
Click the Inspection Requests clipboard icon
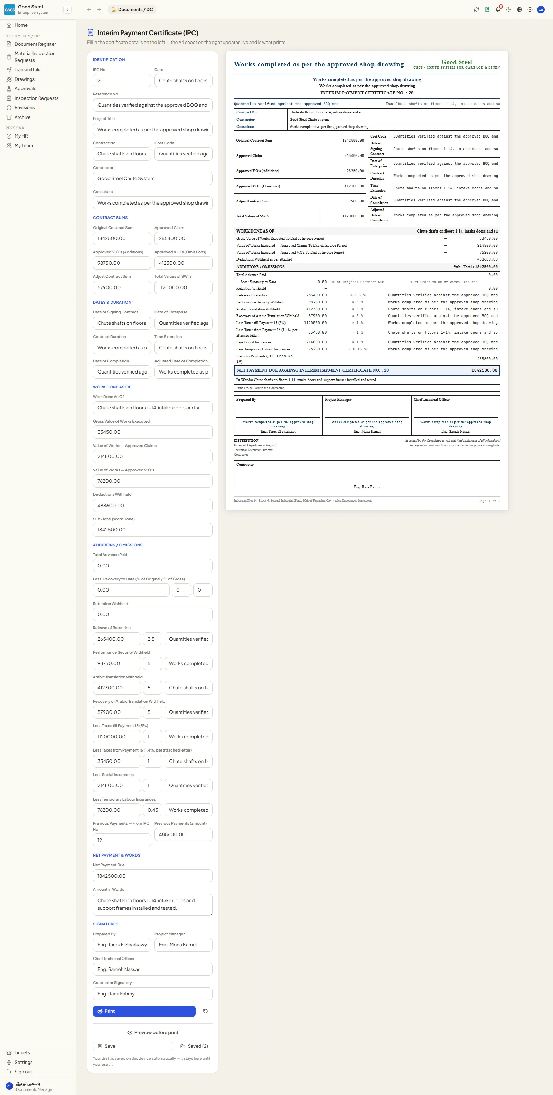[9, 98]
